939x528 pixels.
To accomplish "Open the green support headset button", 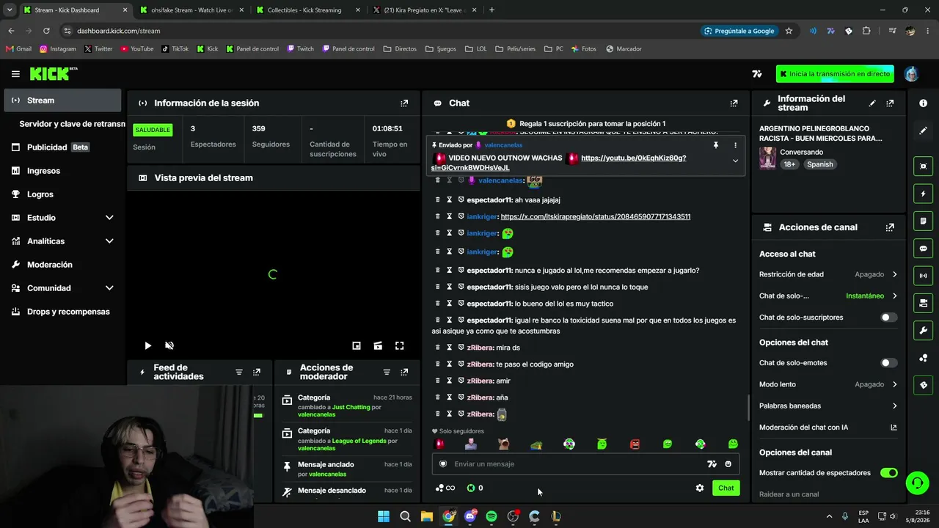I will pyautogui.click(x=916, y=483).
